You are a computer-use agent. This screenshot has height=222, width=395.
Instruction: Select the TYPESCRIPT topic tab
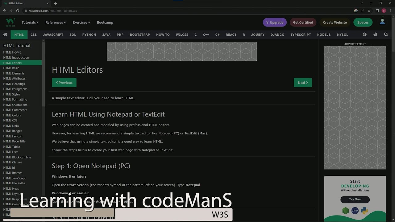click(301, 35)
